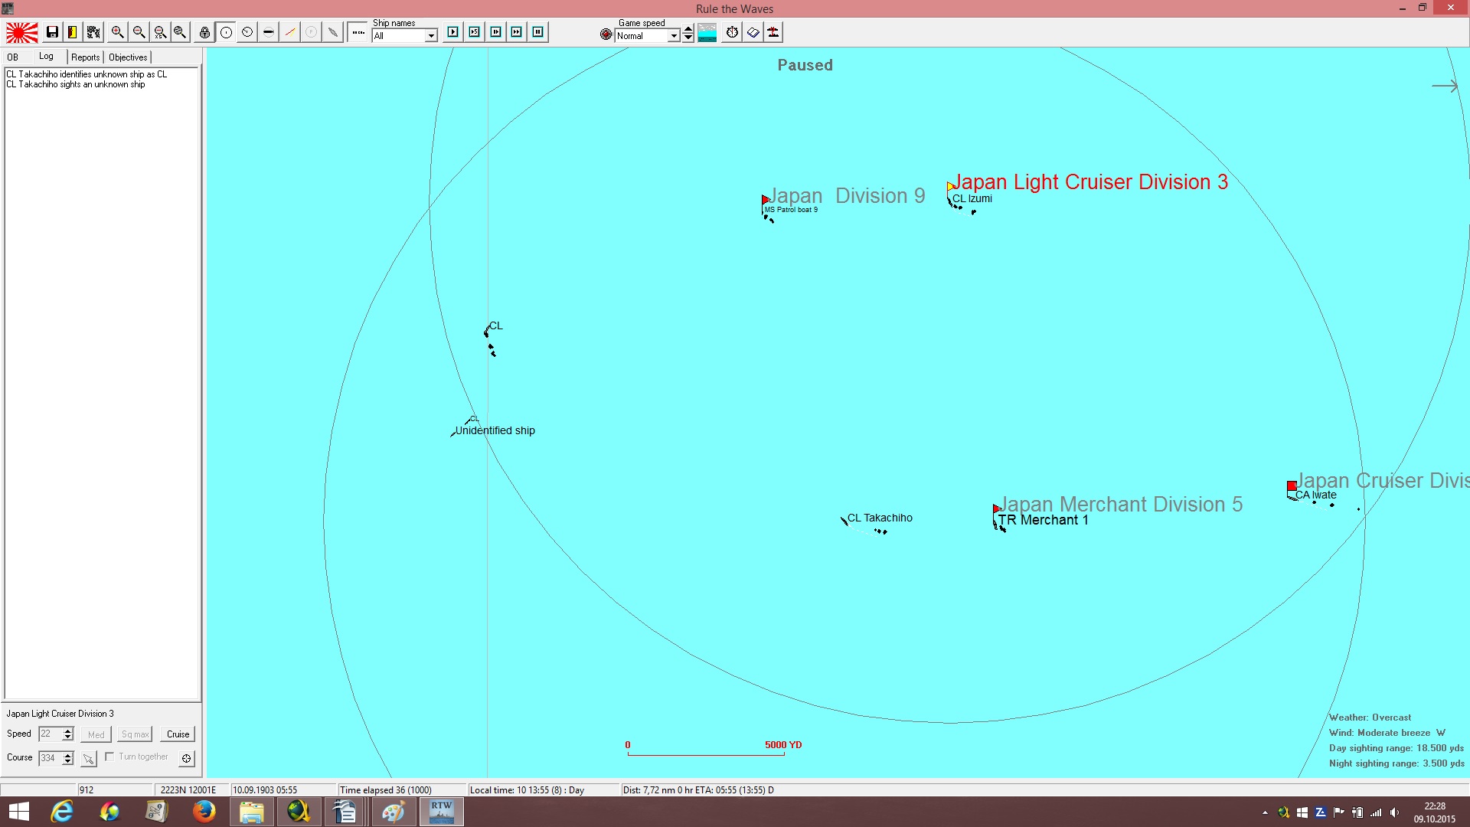Click the stopwatch timer icon

coord(733,32)
